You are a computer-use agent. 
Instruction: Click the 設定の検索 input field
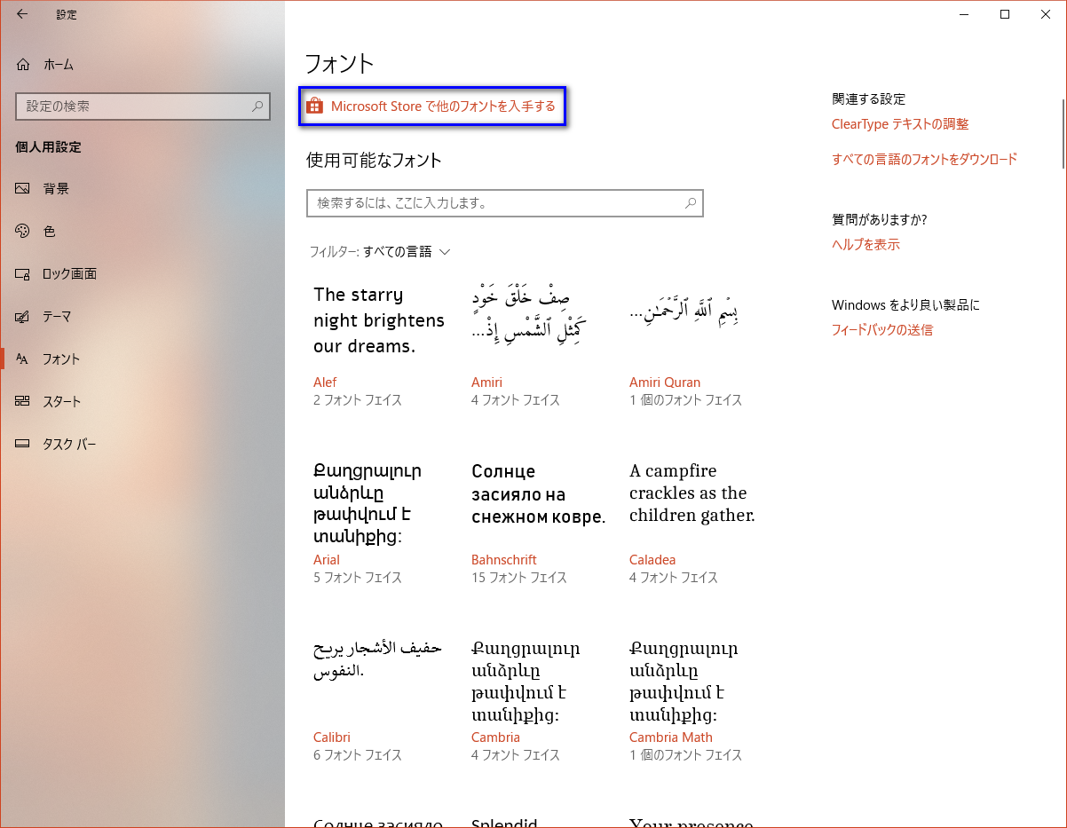point(133,106)
